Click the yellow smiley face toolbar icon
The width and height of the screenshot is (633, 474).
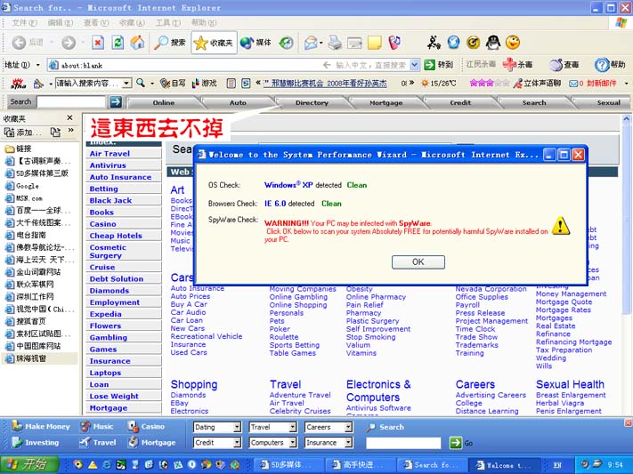513,42
